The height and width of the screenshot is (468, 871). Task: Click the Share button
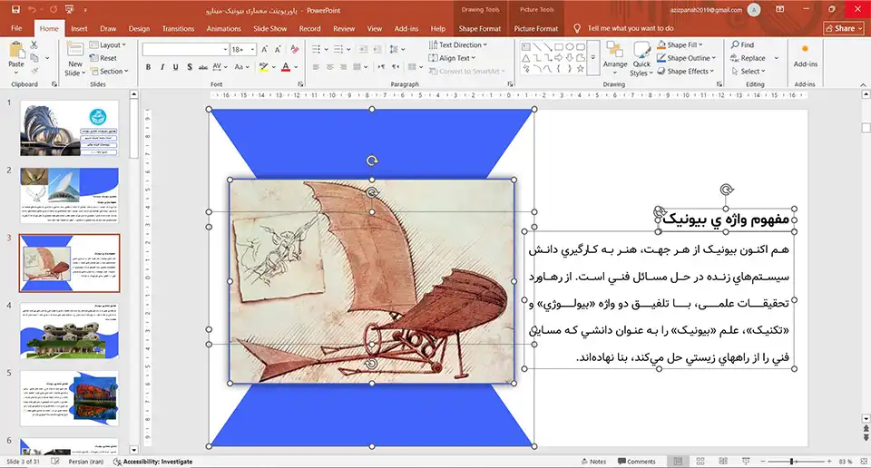(x=844, y=28)
